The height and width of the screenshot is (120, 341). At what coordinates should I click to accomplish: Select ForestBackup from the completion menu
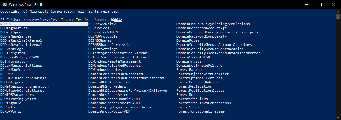tap(189, 70)
